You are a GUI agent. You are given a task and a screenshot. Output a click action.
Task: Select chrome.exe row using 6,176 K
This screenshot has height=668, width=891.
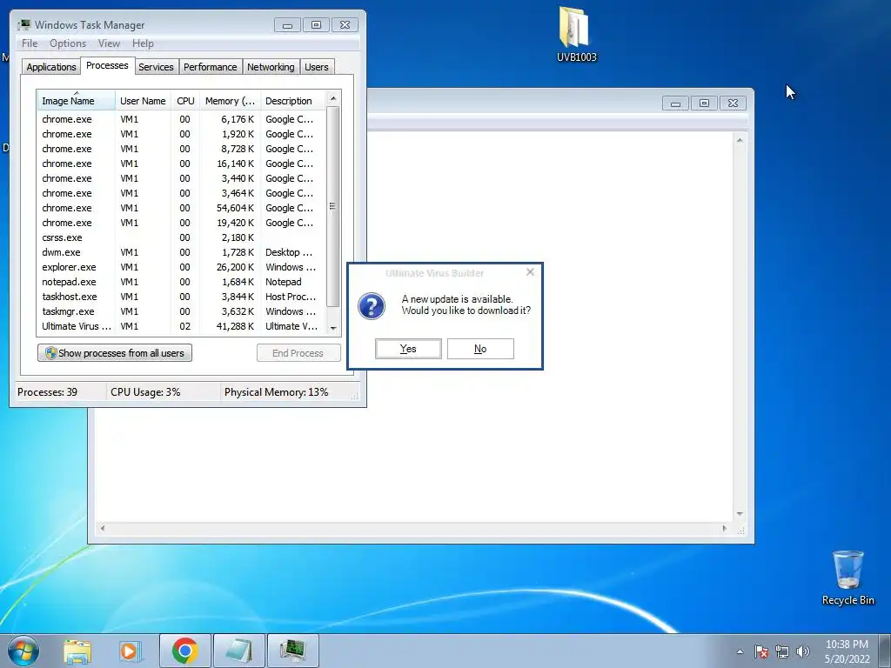click(182, 119)
